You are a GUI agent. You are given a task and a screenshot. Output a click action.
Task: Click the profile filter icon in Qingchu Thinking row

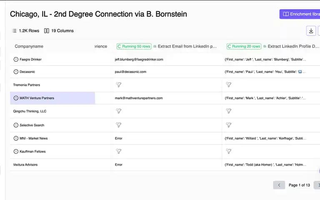point(229,111)
